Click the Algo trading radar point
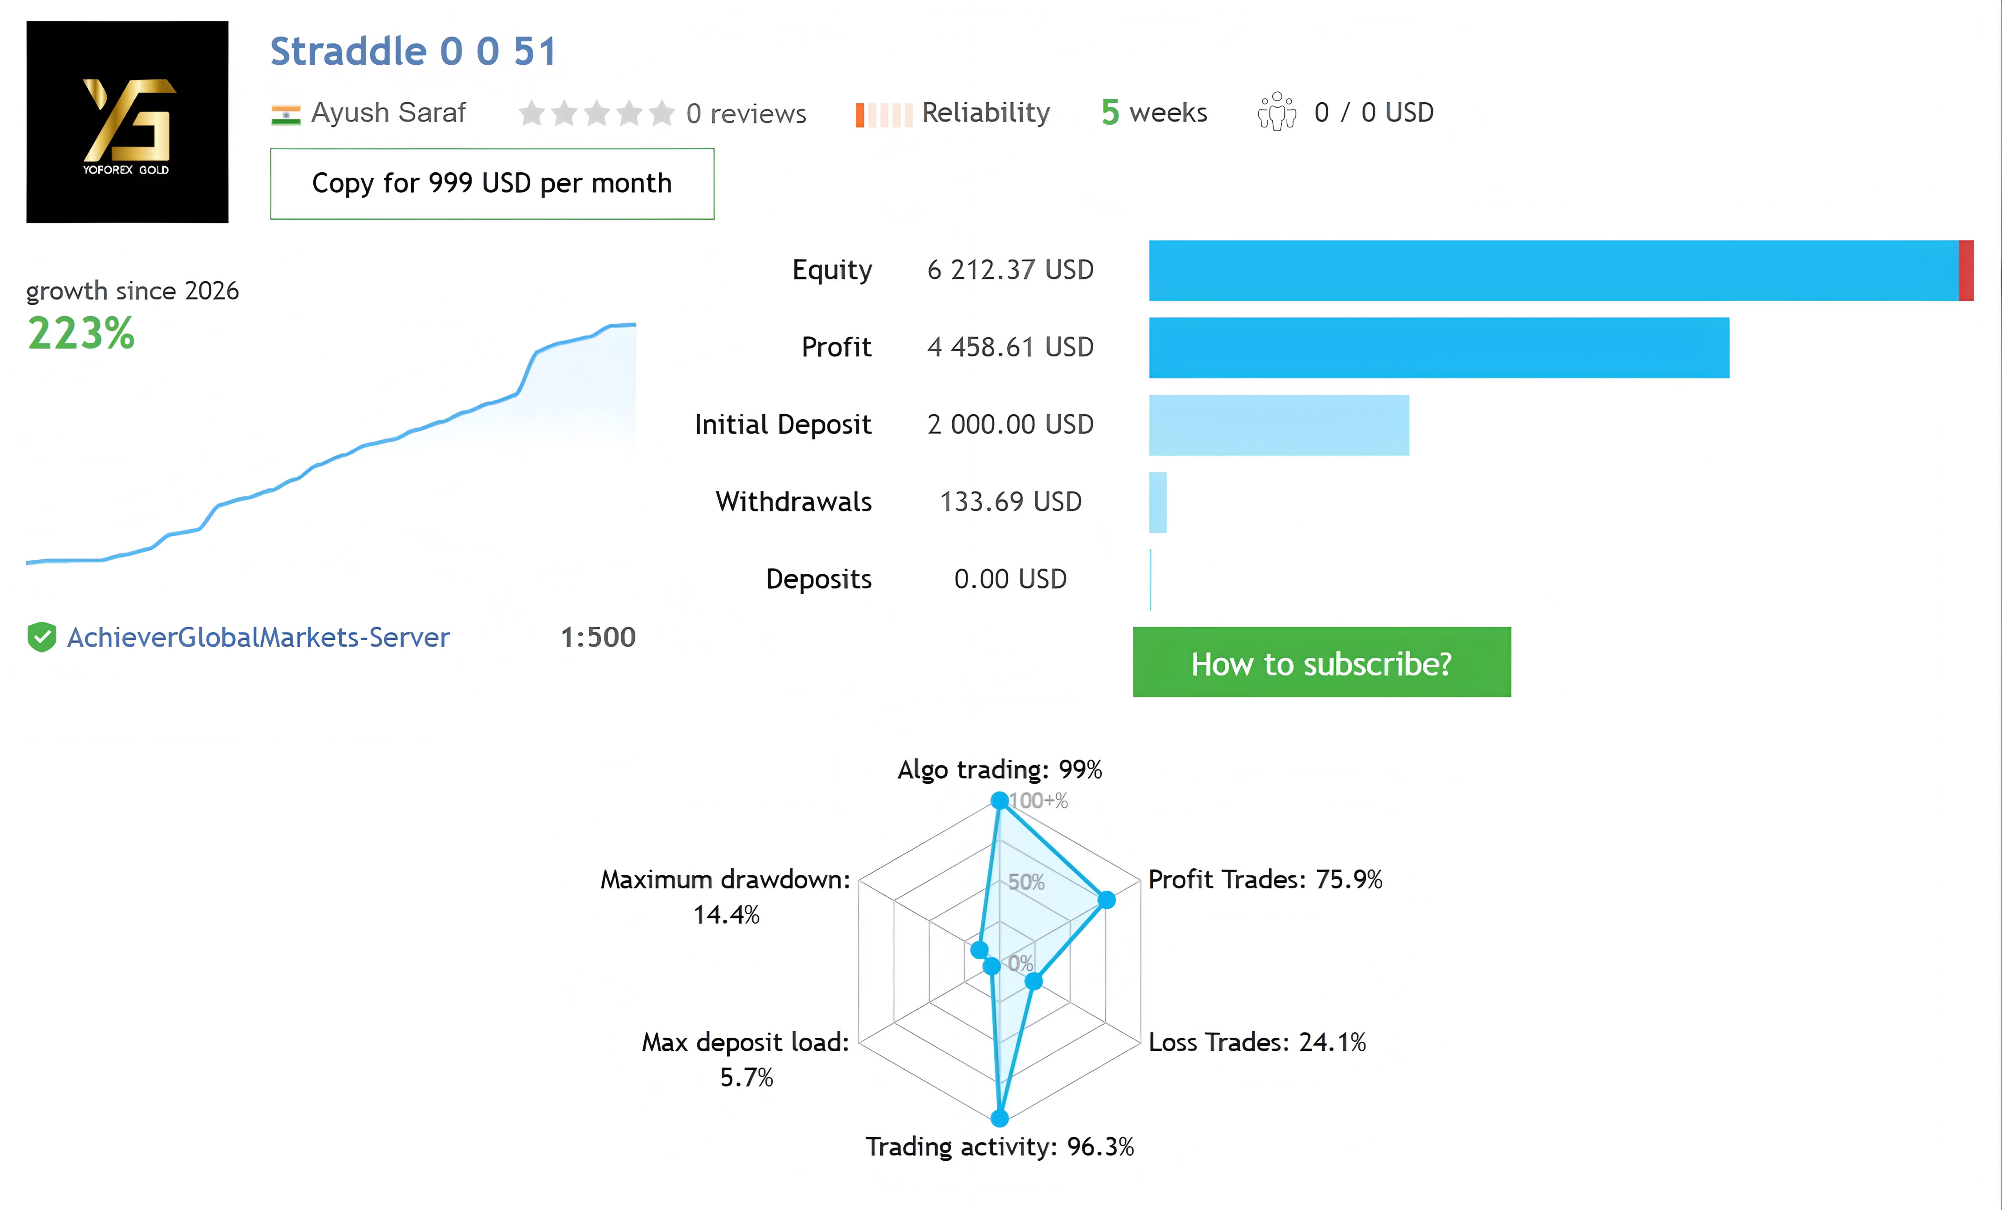The width and height of the screenshot is (2002, 1210). 1000,801
